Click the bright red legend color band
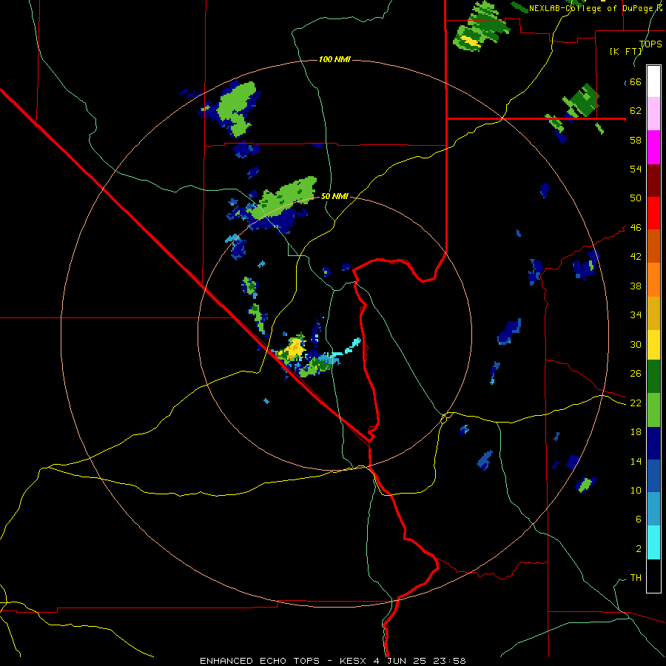The height and width of the screenshot is (666, 666). pyautogui.click(x=653, y=213)
